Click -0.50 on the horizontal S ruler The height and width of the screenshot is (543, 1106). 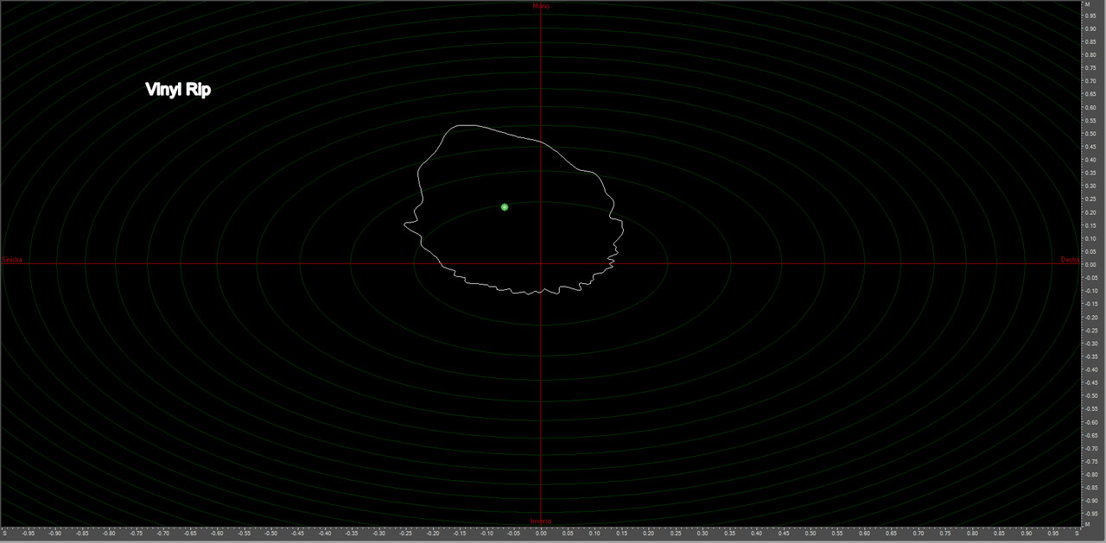(x=271, y=534)
